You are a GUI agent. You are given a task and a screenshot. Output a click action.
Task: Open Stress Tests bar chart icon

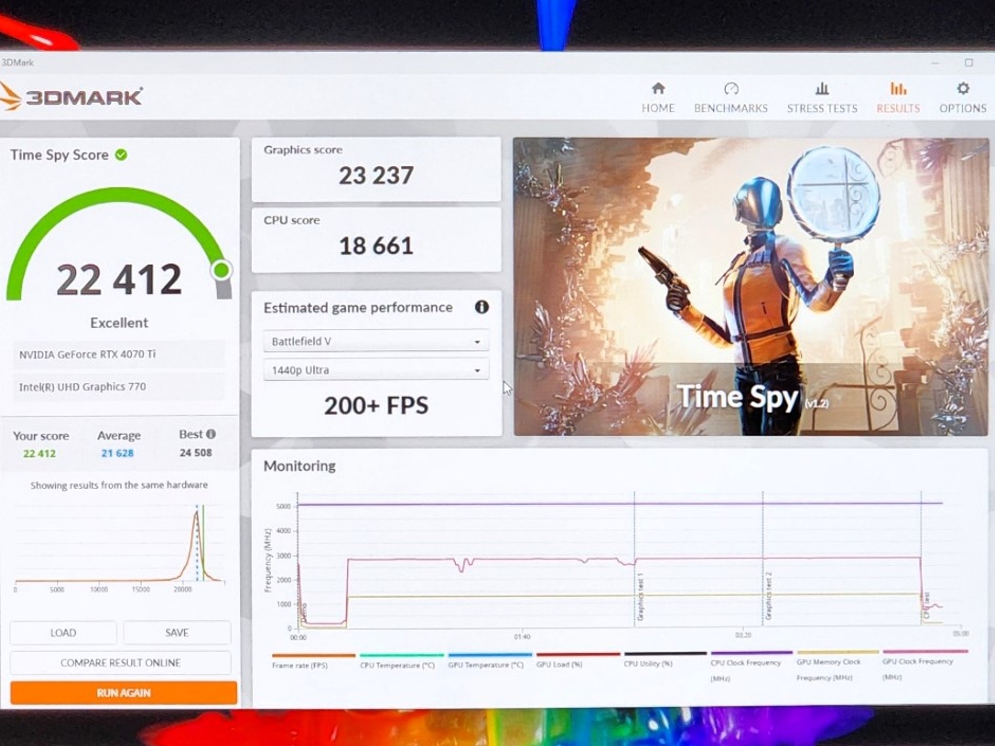[822, 88]
